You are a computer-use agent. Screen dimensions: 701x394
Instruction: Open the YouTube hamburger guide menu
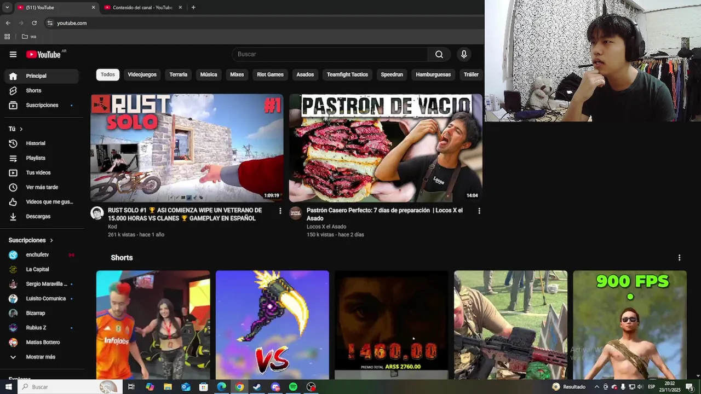point(13,54)
